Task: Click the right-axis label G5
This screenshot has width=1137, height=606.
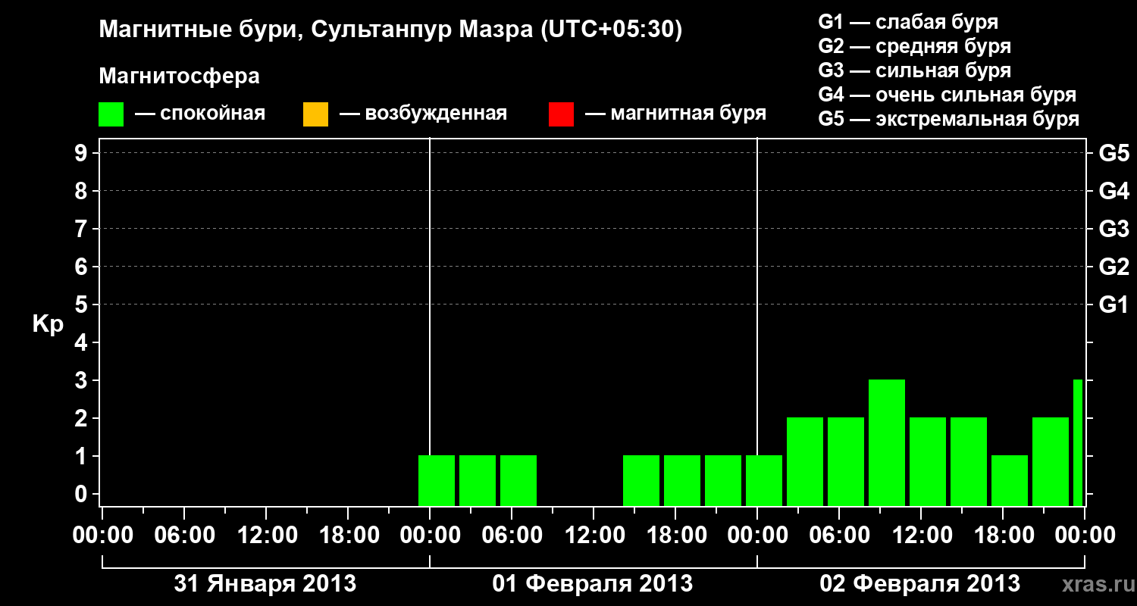Action: pyautogui.click(x=1114, y=153)
